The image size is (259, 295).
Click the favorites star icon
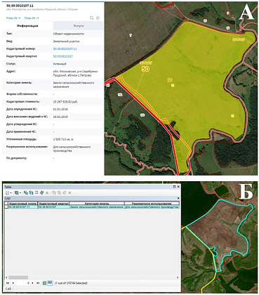click(98, 18)
